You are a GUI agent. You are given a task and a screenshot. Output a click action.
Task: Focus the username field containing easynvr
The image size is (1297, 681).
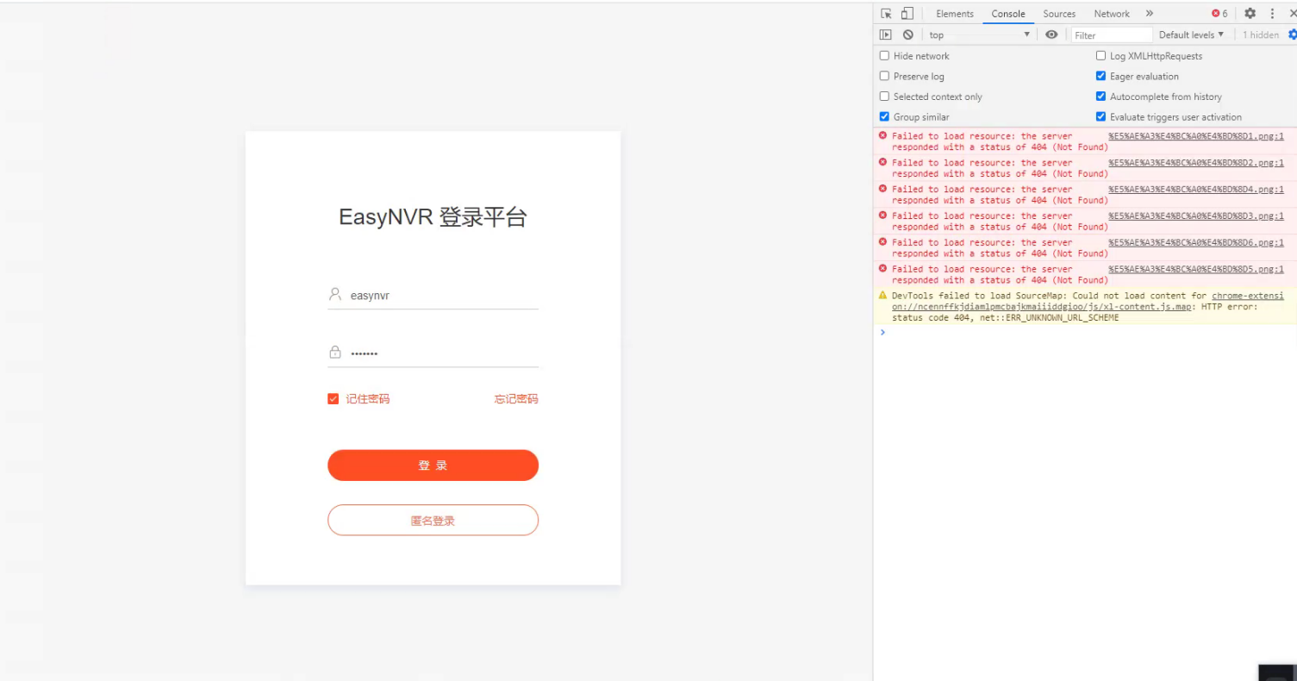pyautogui.click(x=433, y=295)
